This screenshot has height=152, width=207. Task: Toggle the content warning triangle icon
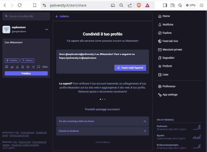[x=17, y=67]
